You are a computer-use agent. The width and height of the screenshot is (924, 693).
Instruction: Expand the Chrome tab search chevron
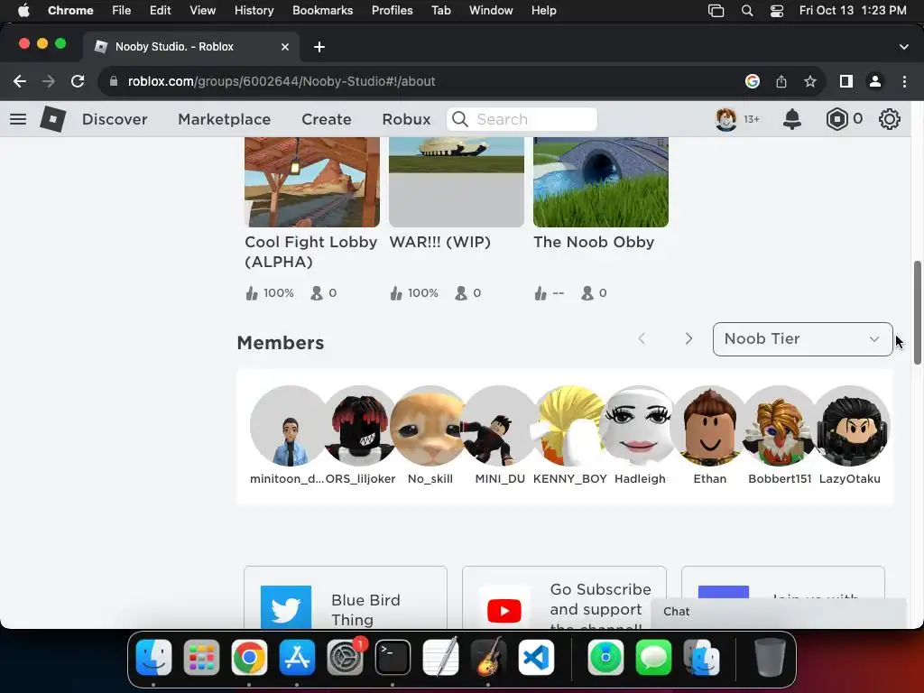click(904, 47)
